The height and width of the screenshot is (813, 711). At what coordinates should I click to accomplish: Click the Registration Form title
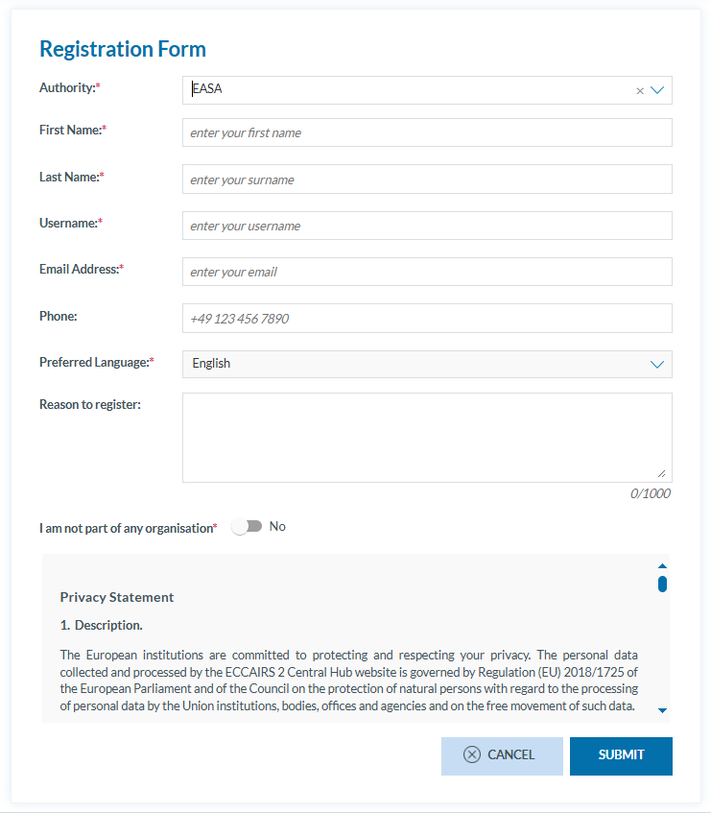pos(123,49)
